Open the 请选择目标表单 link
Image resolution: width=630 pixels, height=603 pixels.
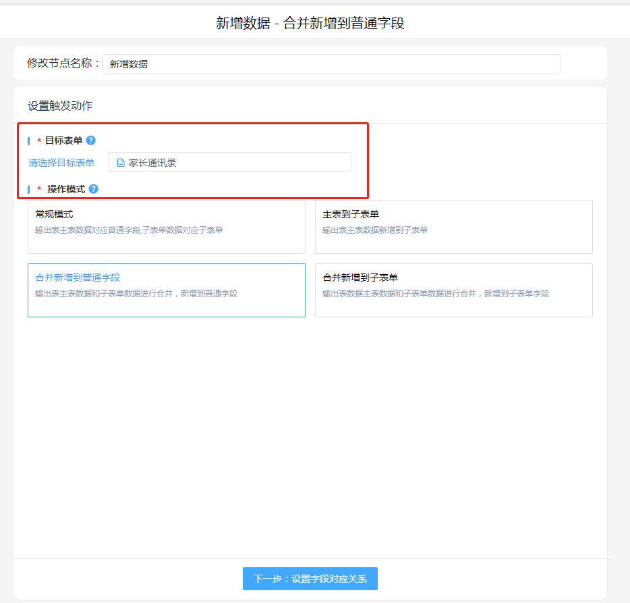61,163
